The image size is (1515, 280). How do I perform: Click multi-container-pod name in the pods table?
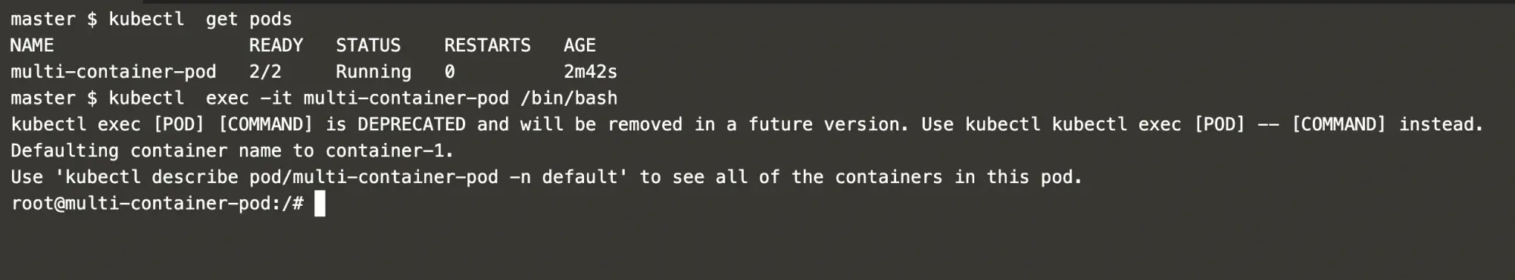(x=114, y=72)
